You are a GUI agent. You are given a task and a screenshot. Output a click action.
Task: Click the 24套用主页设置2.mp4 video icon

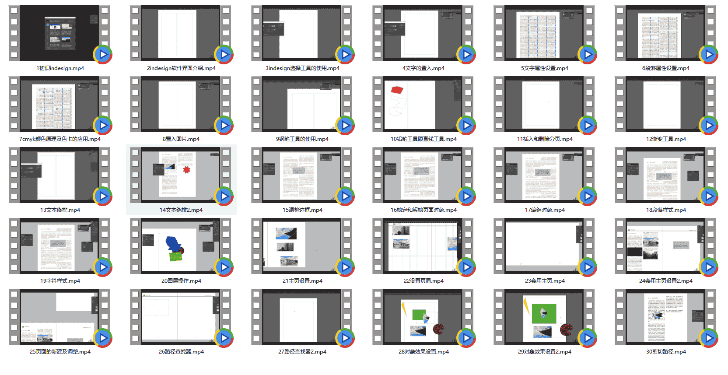coord(666,246)
